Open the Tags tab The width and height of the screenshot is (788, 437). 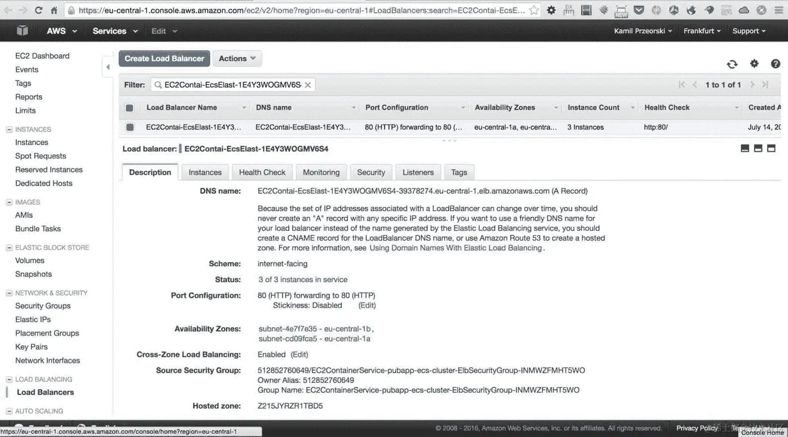(459, 173)
